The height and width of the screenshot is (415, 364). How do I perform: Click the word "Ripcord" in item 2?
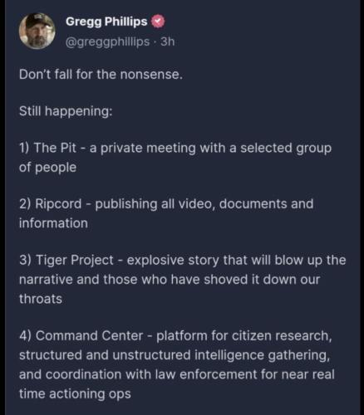[58, 204]
